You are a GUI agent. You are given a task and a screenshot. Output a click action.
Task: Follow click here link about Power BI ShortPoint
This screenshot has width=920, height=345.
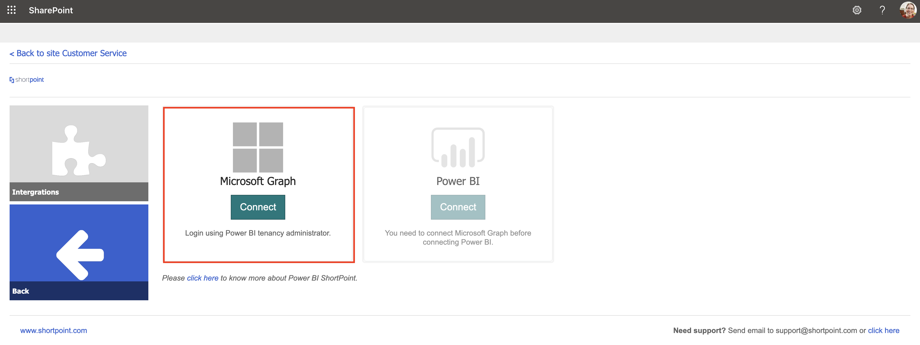[203, 278]
